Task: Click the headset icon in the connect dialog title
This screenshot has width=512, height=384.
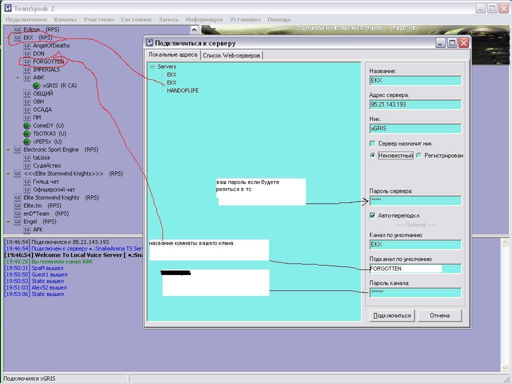Action: [x=149, y=43]
